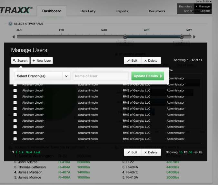Open the Reports tab
The image size is (218, 185).
(x=122, y=11)
